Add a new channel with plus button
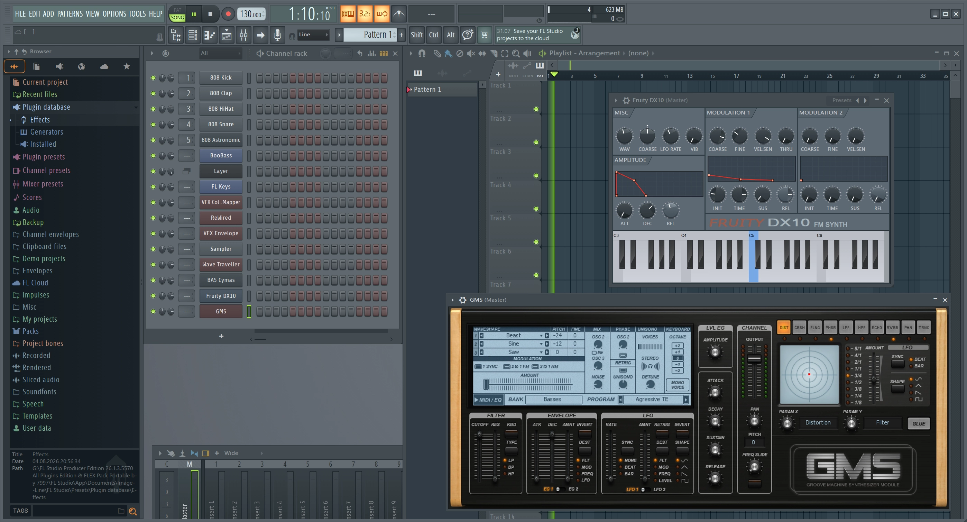967x522 pixels. [221, 336]
